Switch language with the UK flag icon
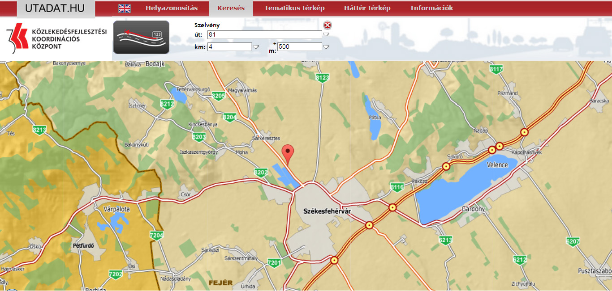This screenshot has width=612, height=291. [125, 8]
